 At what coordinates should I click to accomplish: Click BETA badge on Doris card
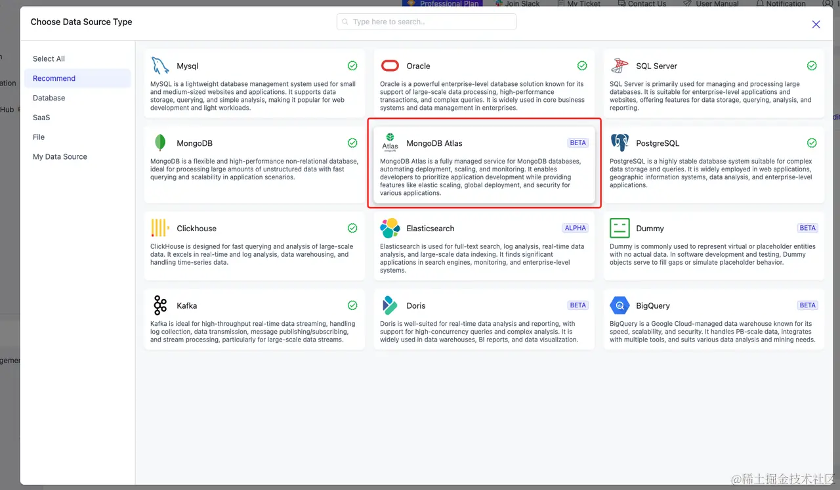point(578,305)
